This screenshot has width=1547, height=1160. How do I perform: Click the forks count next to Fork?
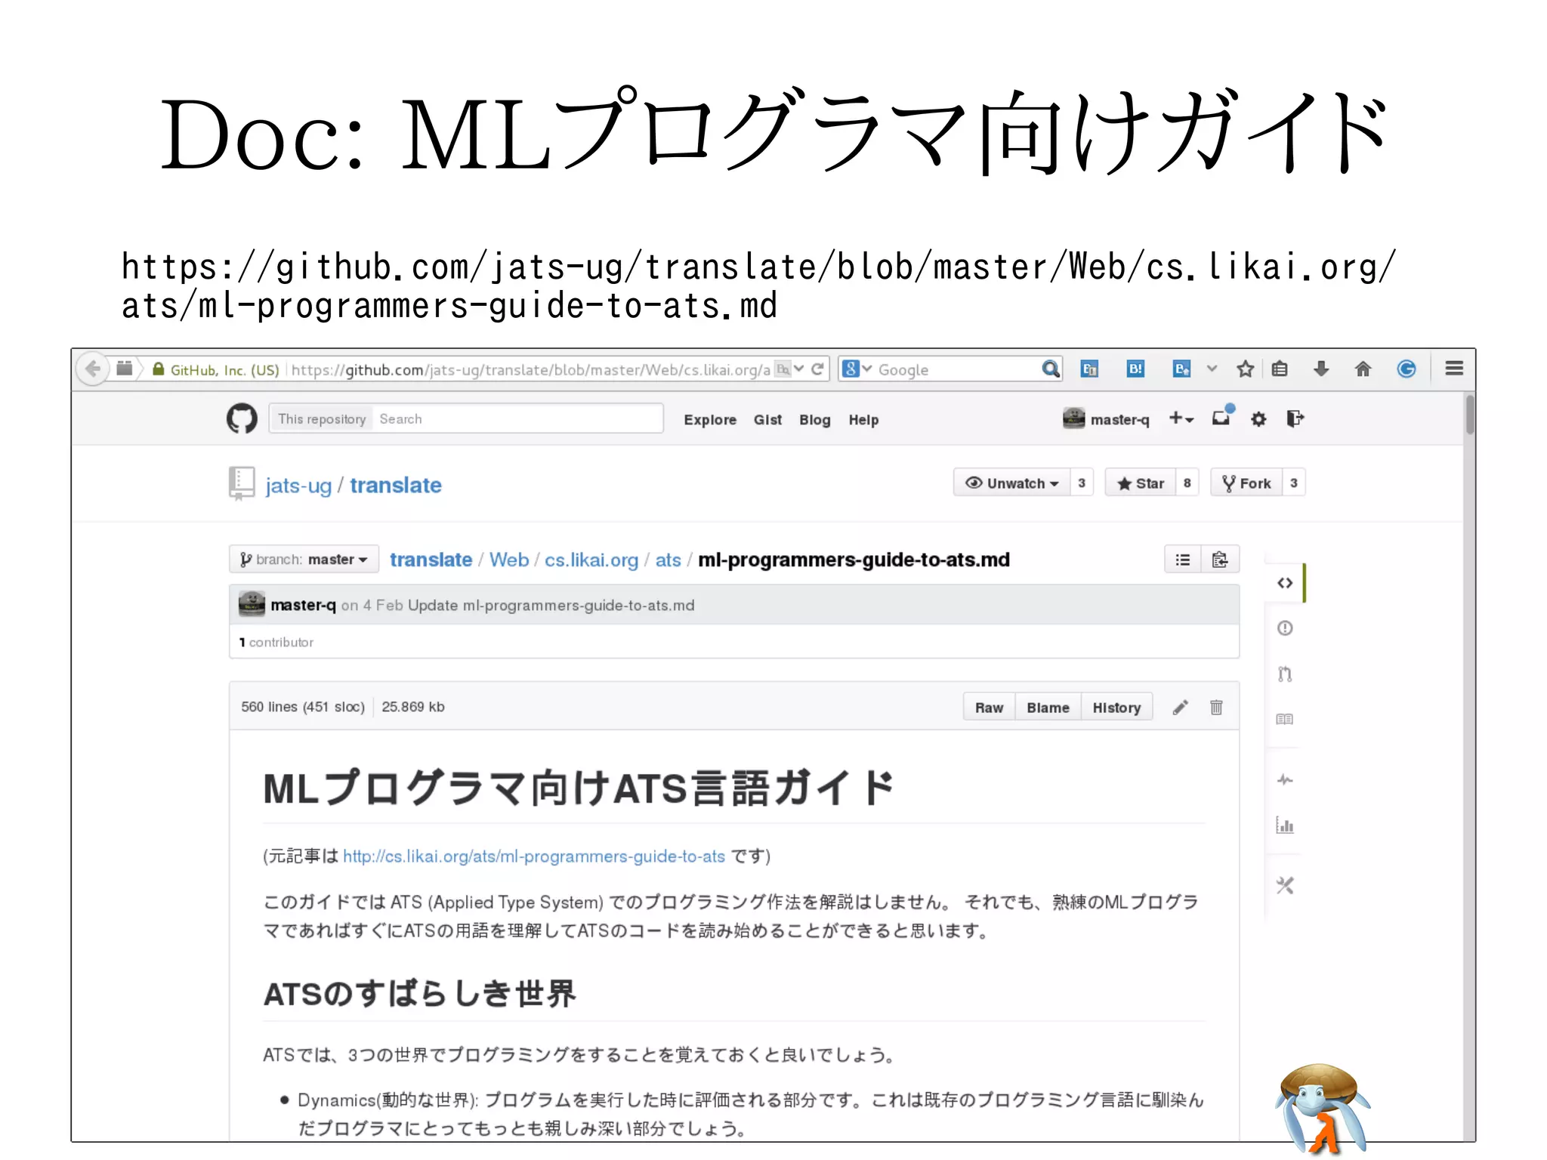coord(1294,483)
